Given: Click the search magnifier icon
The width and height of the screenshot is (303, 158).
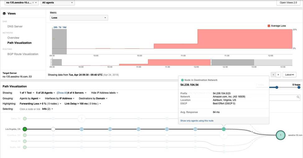Looking at the screenshot, I should pos(298,98).
